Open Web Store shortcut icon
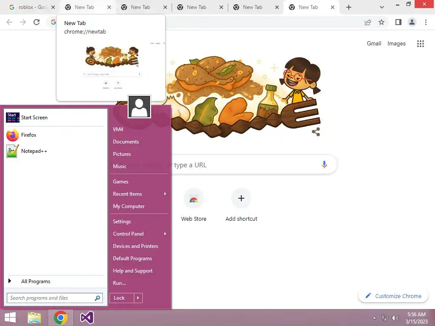This screenshot has width=435, height=326. [x=194, y=199]
